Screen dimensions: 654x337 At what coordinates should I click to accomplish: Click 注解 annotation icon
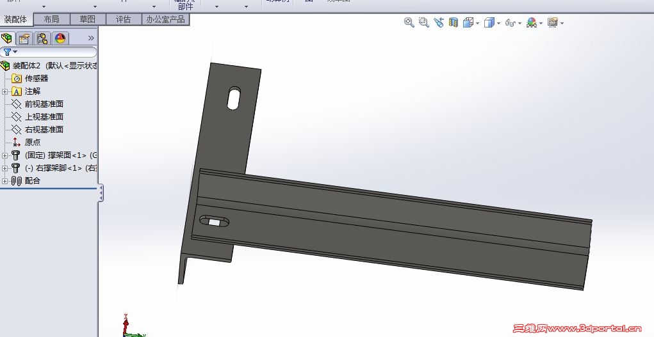pyautogui.click(x=17, y=91)
